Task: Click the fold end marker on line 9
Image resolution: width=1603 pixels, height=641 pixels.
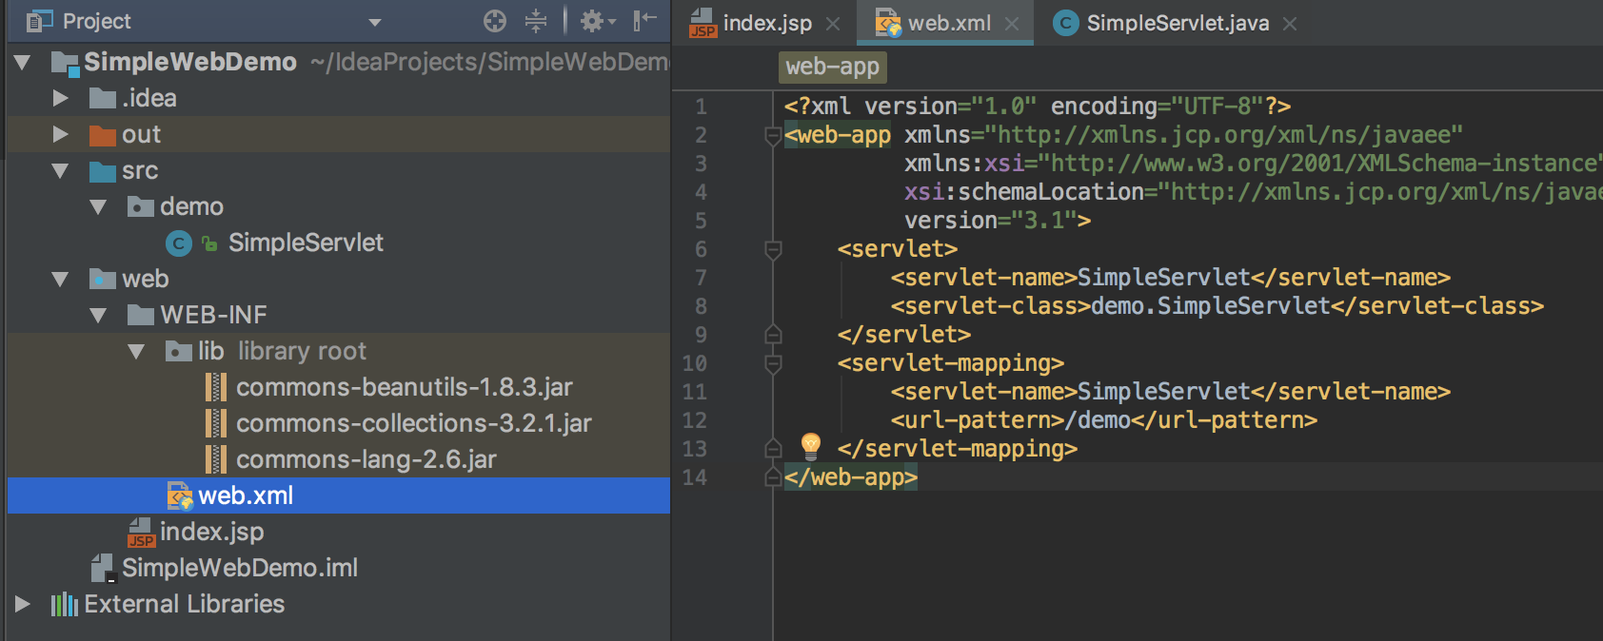Action: pos(774,335)
